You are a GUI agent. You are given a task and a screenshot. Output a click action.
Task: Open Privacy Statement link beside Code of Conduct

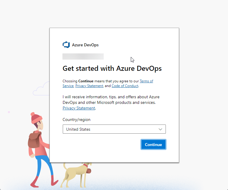click(x=89, y=86)
